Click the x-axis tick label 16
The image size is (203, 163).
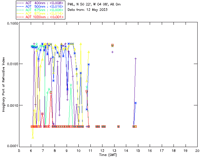(150, 151)
